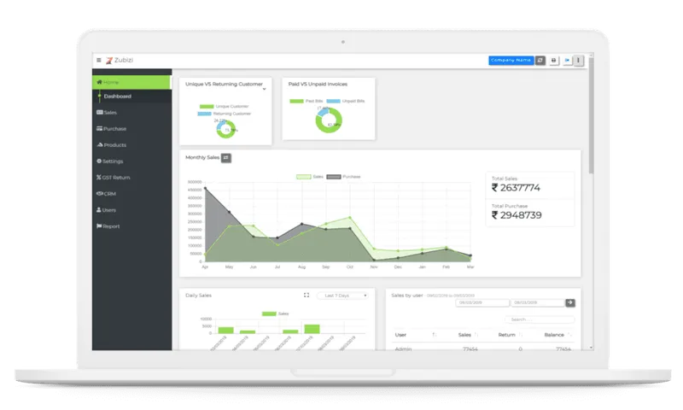Click the start date field in Sales by user

click(482, 302)
